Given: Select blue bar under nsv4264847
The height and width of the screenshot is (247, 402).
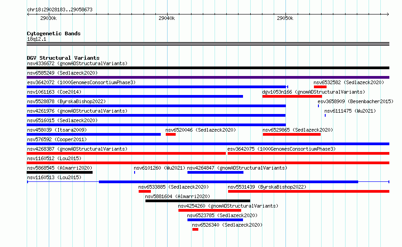Looking at the screenshot, I should pos(215,172).
